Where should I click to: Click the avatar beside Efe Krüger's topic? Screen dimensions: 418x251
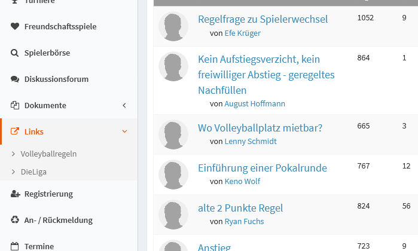(173, 26)
